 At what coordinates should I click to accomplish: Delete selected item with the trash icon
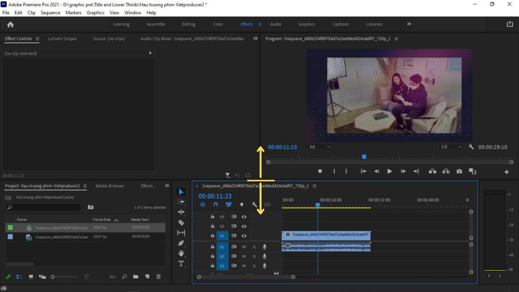158,277
